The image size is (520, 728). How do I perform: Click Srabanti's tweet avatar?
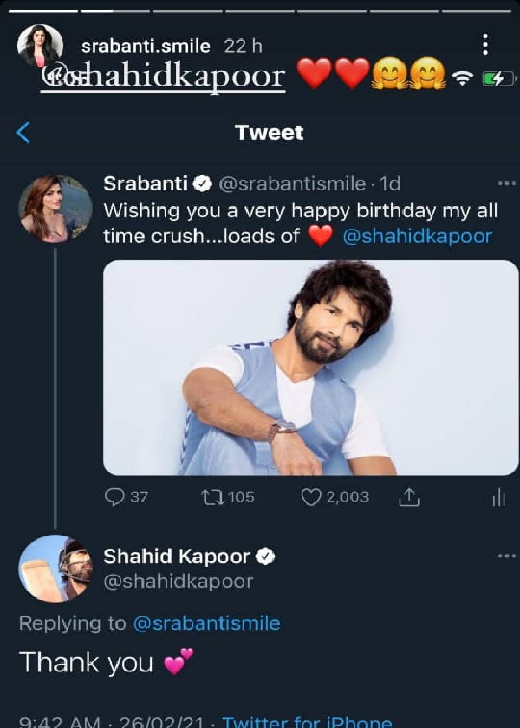coord(55,209)
